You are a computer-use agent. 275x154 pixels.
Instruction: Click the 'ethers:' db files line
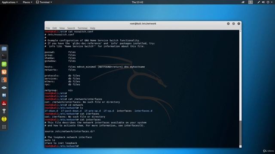[x=62, y=82]
